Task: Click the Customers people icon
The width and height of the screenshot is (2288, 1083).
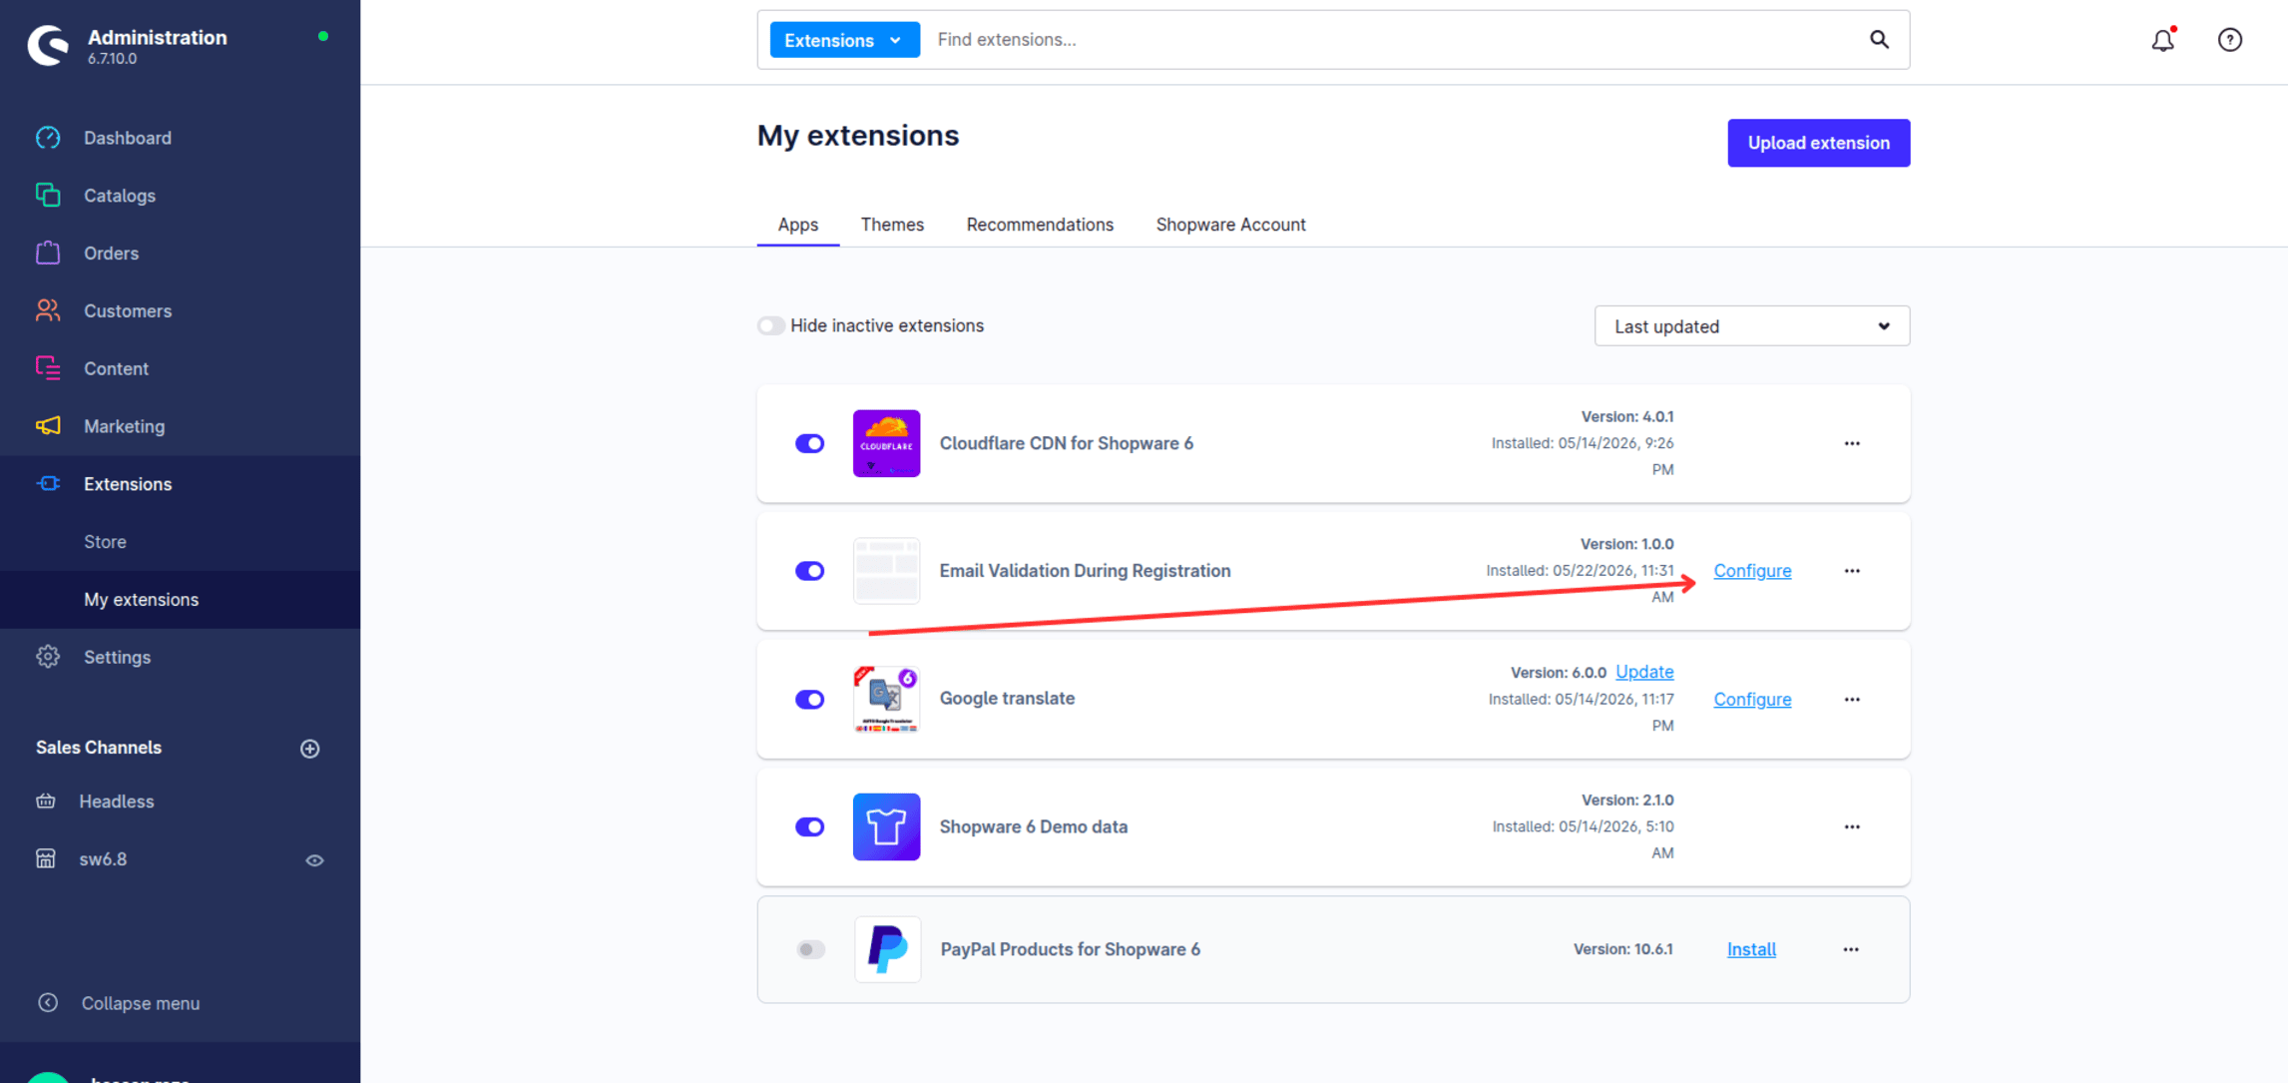Action: [x=48, y=310]
